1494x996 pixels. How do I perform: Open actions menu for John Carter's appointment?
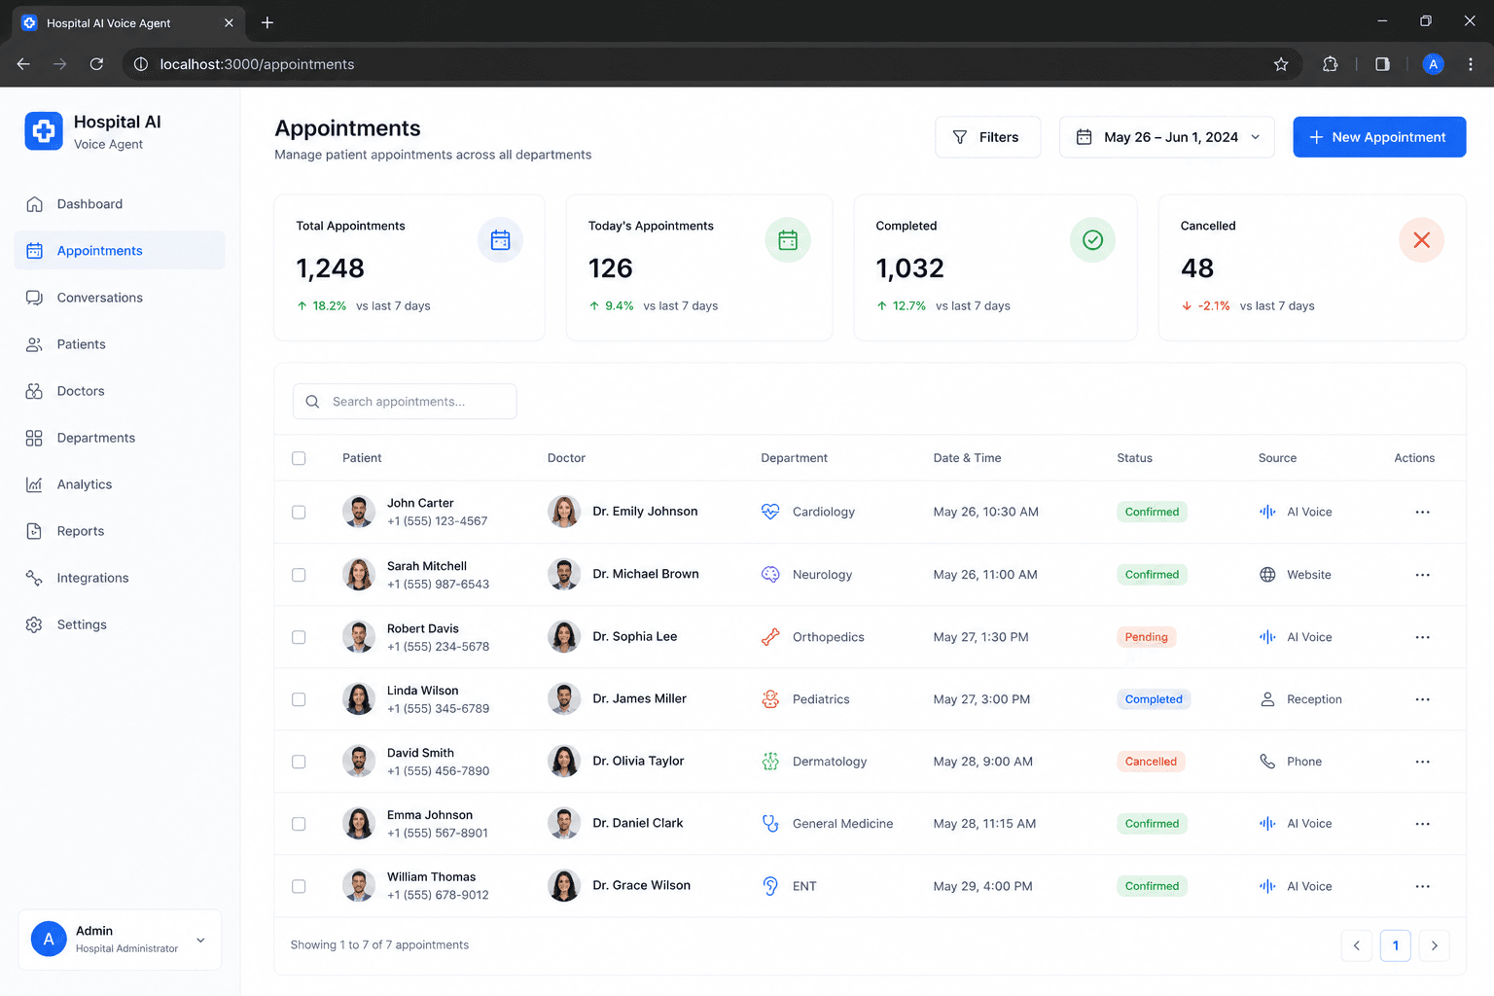[x=1422, y=512]
